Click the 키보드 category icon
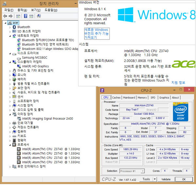Screen dimensions: 196x185 (x=14, y=136)
